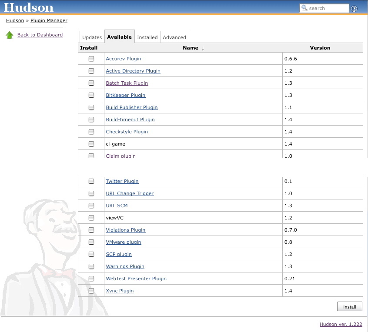Open the Violations Plugin link
368x332 pixels.
pos(126,230)
